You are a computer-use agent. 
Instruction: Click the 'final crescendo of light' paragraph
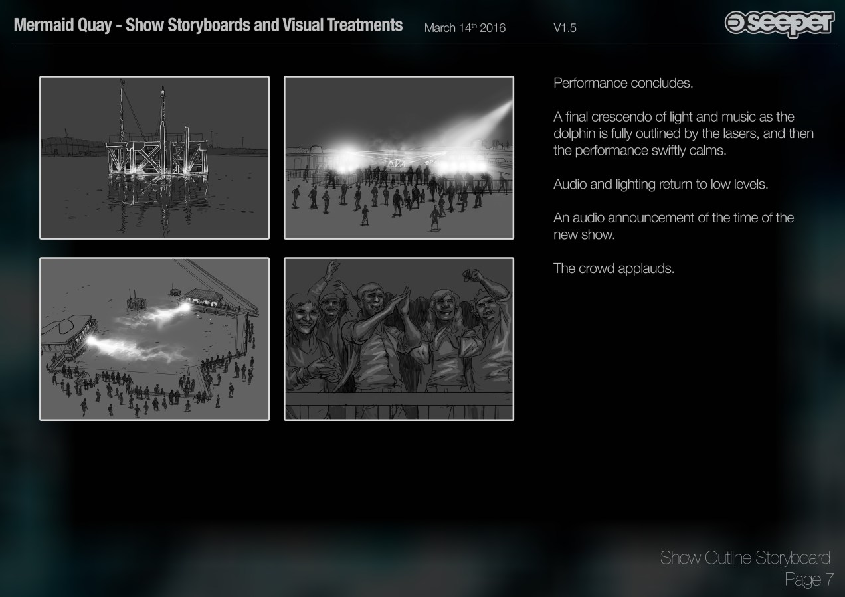(683, 133)
